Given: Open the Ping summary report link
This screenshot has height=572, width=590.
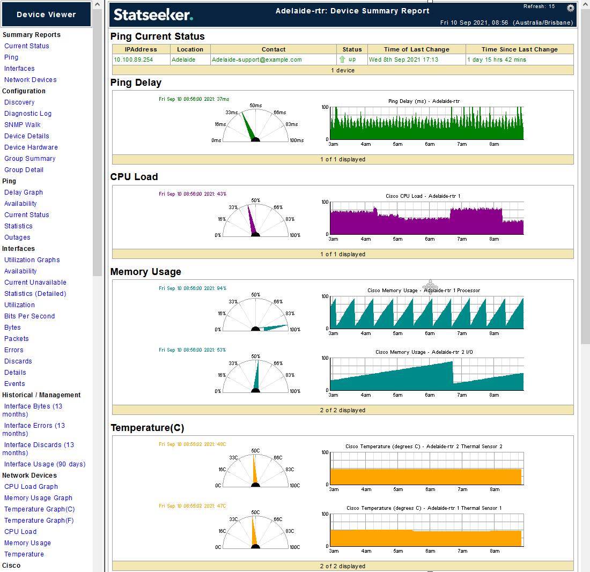Looking at the screenshot, I should [11, 57].
